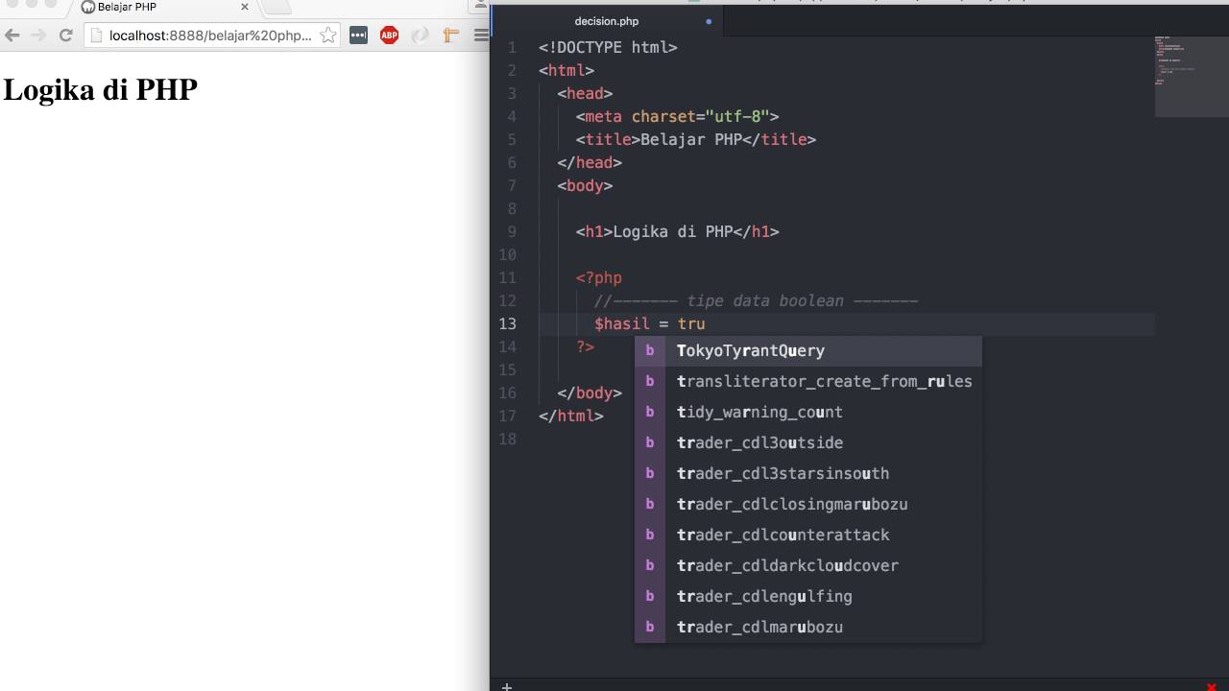Select trader_cdlcounterattack suggestion
The height and width of the screenshot is (691, 1229).
point(808,535)
